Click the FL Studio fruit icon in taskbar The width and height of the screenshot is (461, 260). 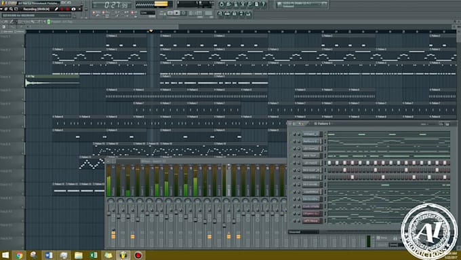pos(123,255)
